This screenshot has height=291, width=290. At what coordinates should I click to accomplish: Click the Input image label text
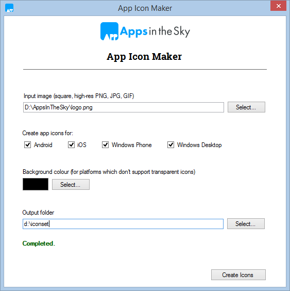tap(79, 96)
